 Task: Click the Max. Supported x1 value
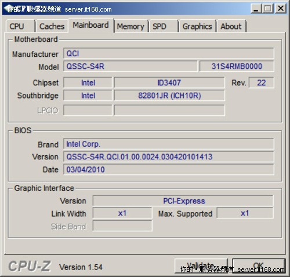point(245,213)
